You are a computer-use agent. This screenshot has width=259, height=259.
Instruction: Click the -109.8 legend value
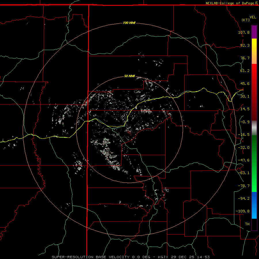pos(243,211)
